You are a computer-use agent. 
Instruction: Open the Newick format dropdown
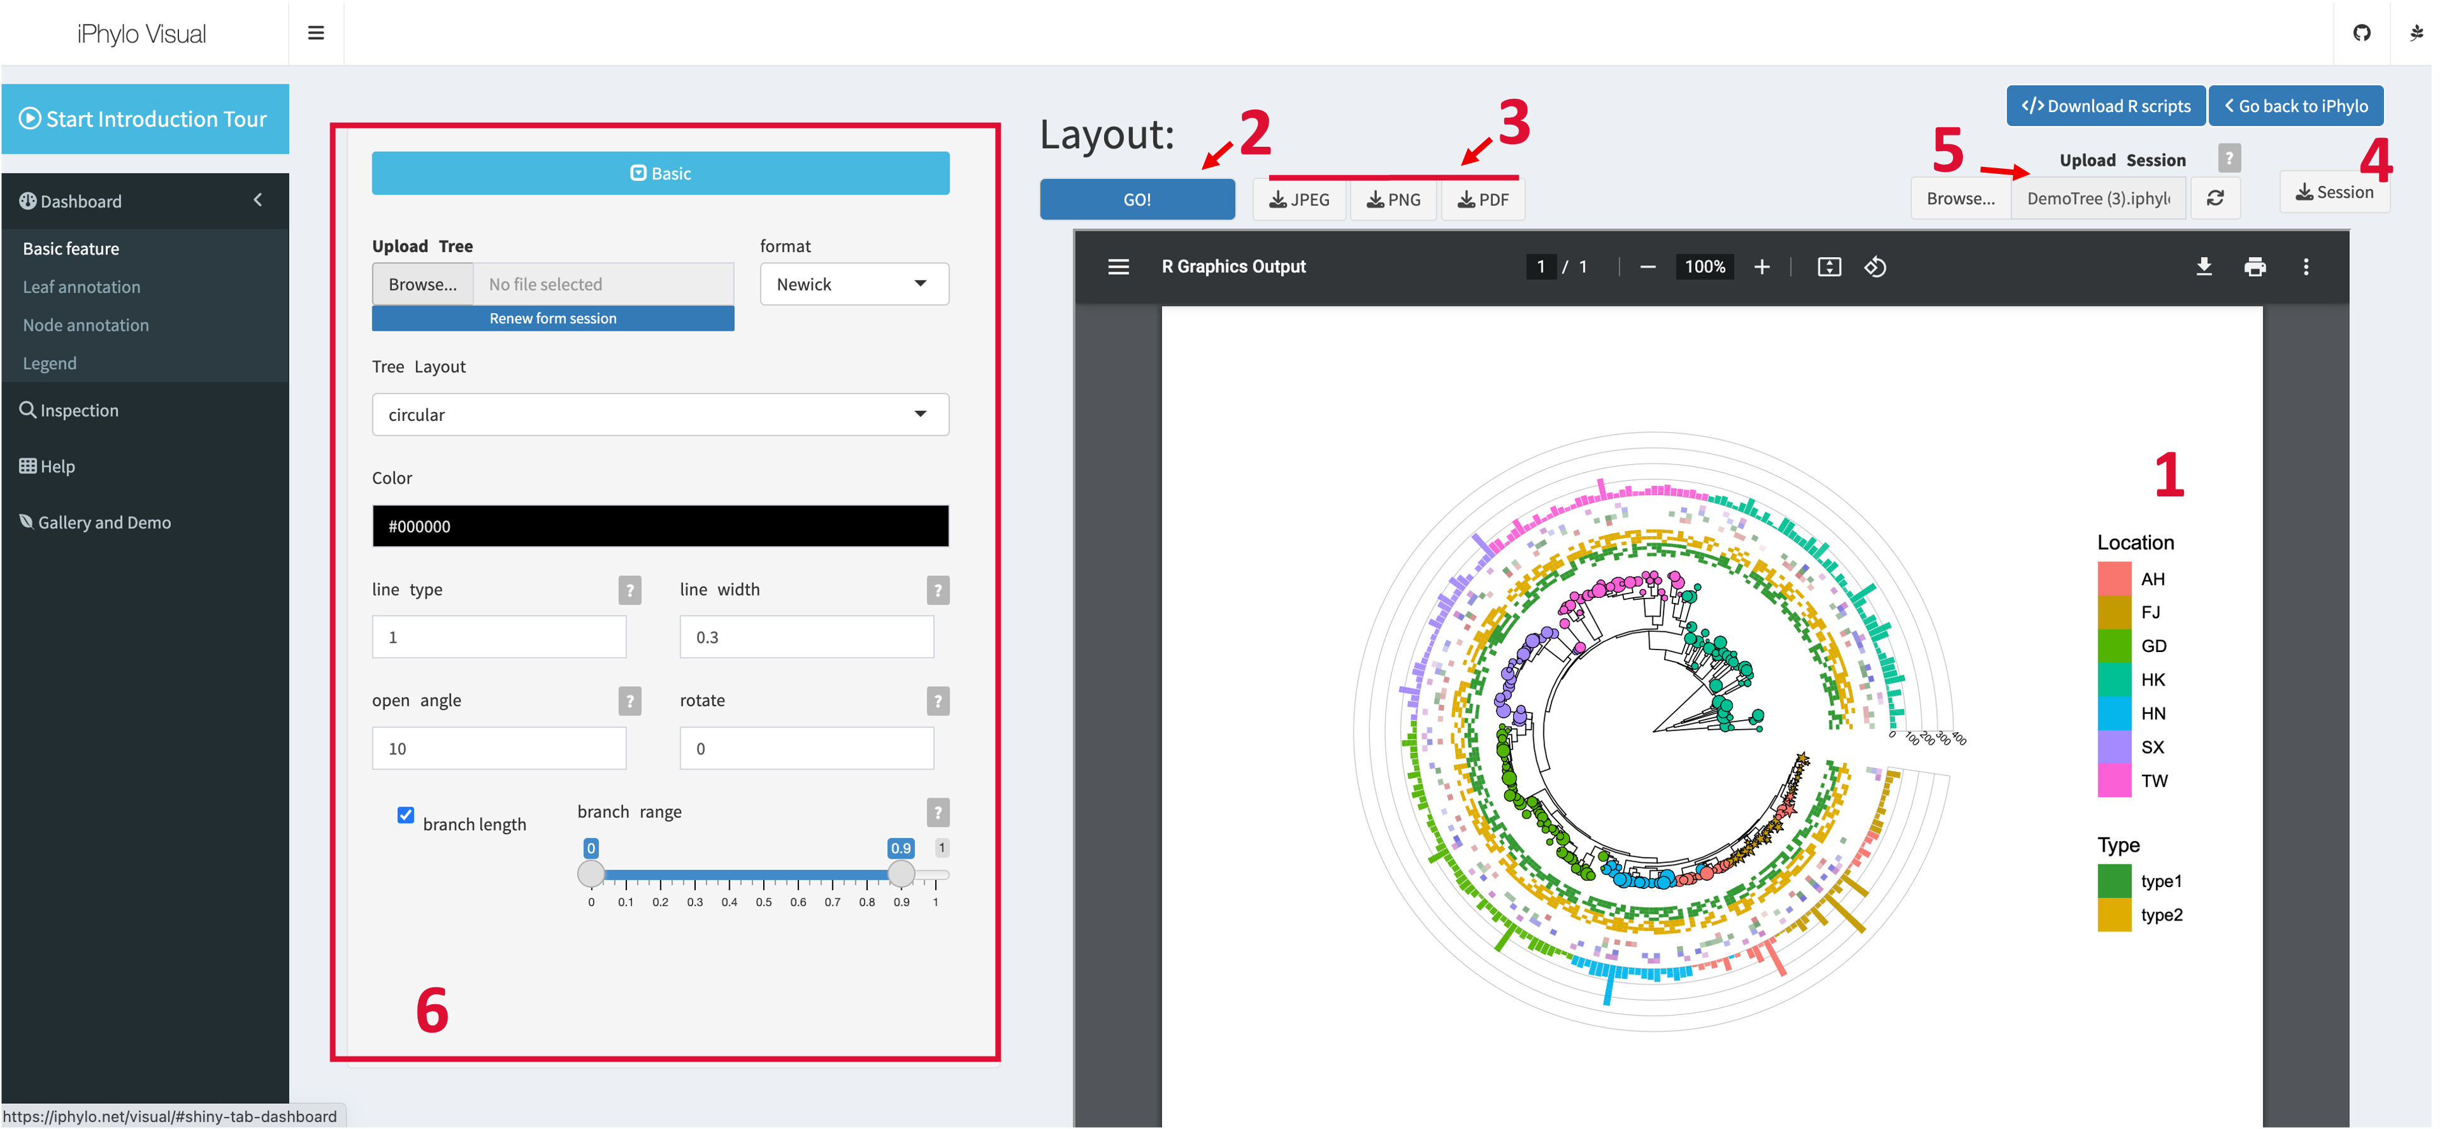coord(853,284)
